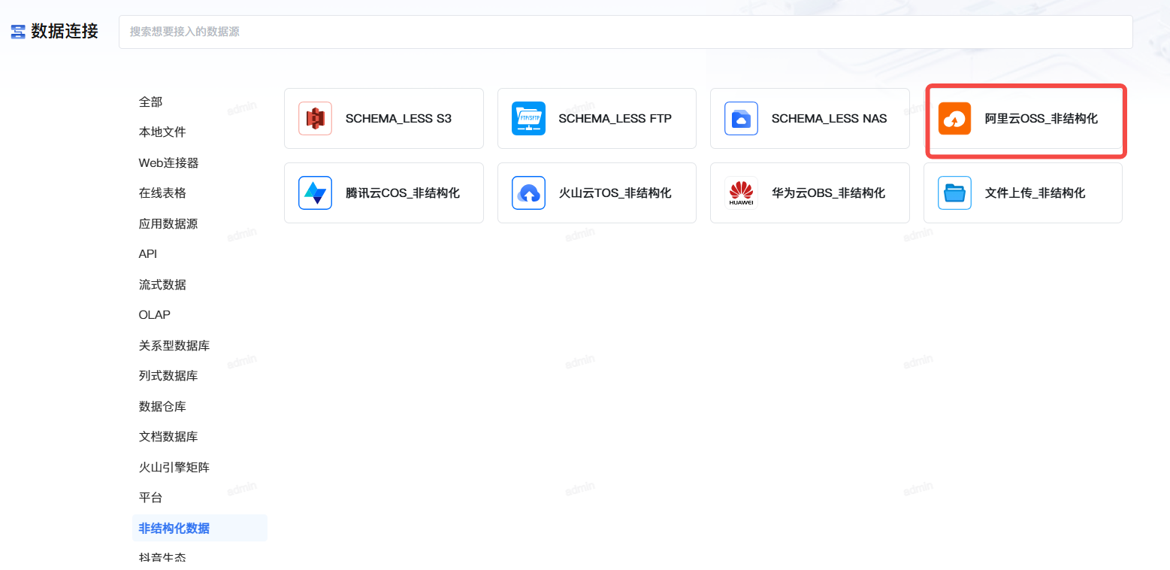Choose the API category
This screenshot has height=570, width=1170.
[148, 253]
